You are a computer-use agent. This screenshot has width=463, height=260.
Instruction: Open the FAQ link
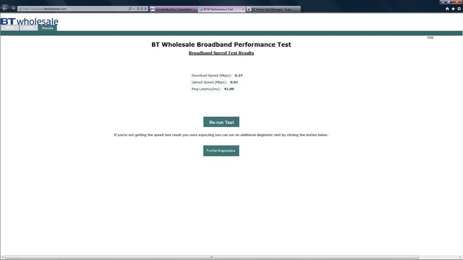click(430, 37)
